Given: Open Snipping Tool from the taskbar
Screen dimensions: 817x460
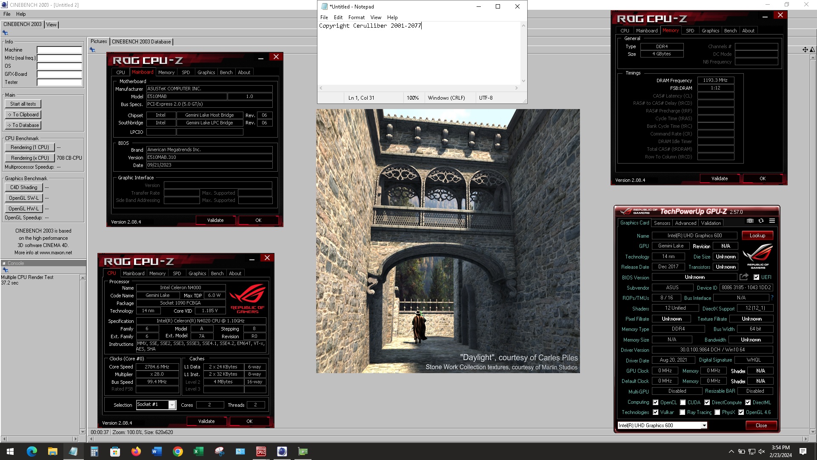Looking at the screenshot, I should pos(219,451).
